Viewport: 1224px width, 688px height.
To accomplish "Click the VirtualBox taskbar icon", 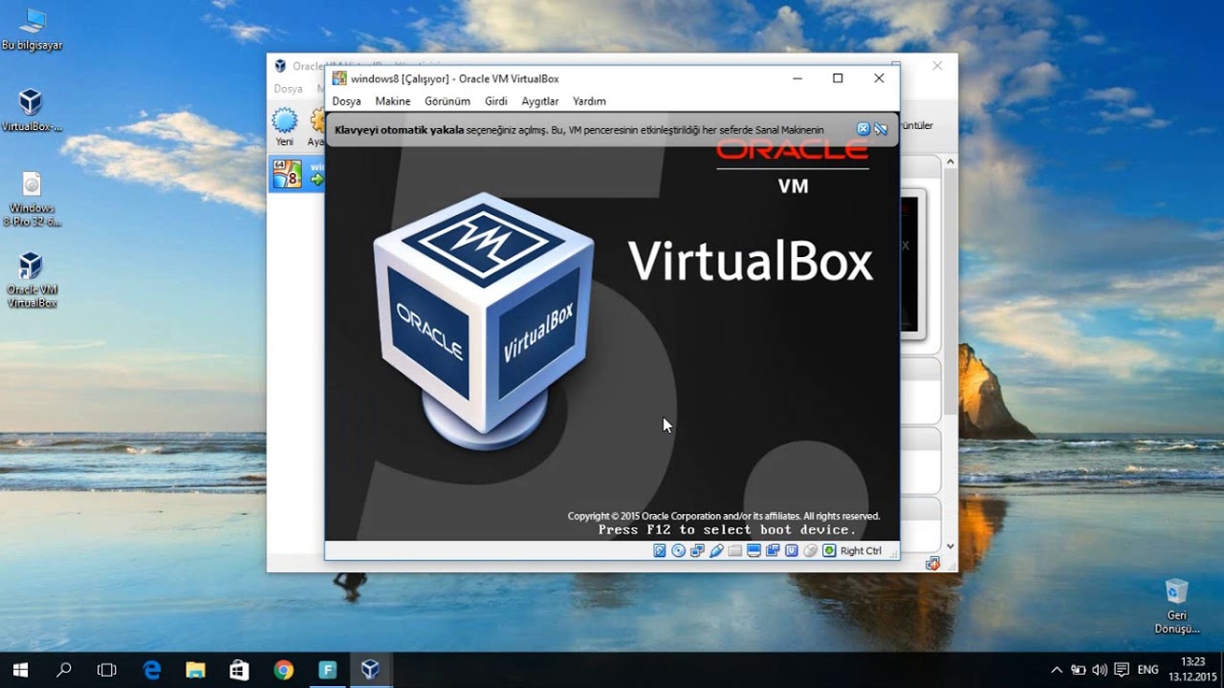I will 371,670.
